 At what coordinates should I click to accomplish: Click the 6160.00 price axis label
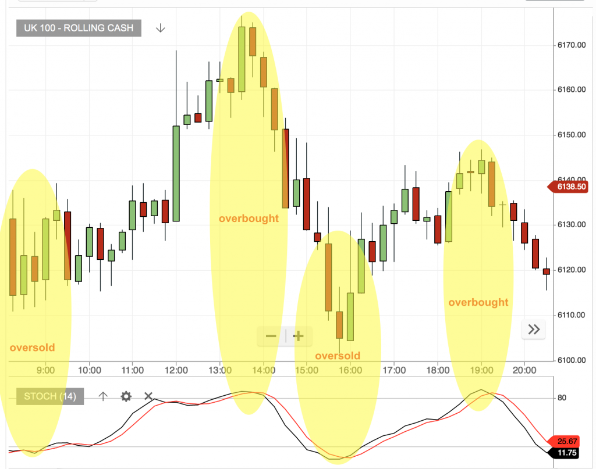(x=572, y=90)
